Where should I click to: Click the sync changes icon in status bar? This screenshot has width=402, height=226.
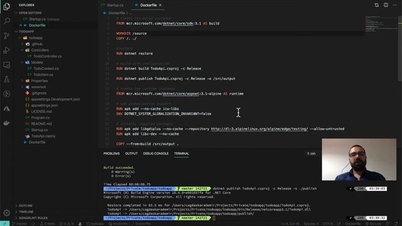33,223
